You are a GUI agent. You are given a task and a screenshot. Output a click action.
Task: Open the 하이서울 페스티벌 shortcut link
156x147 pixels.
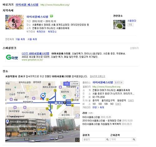click(x=27, y=5)
